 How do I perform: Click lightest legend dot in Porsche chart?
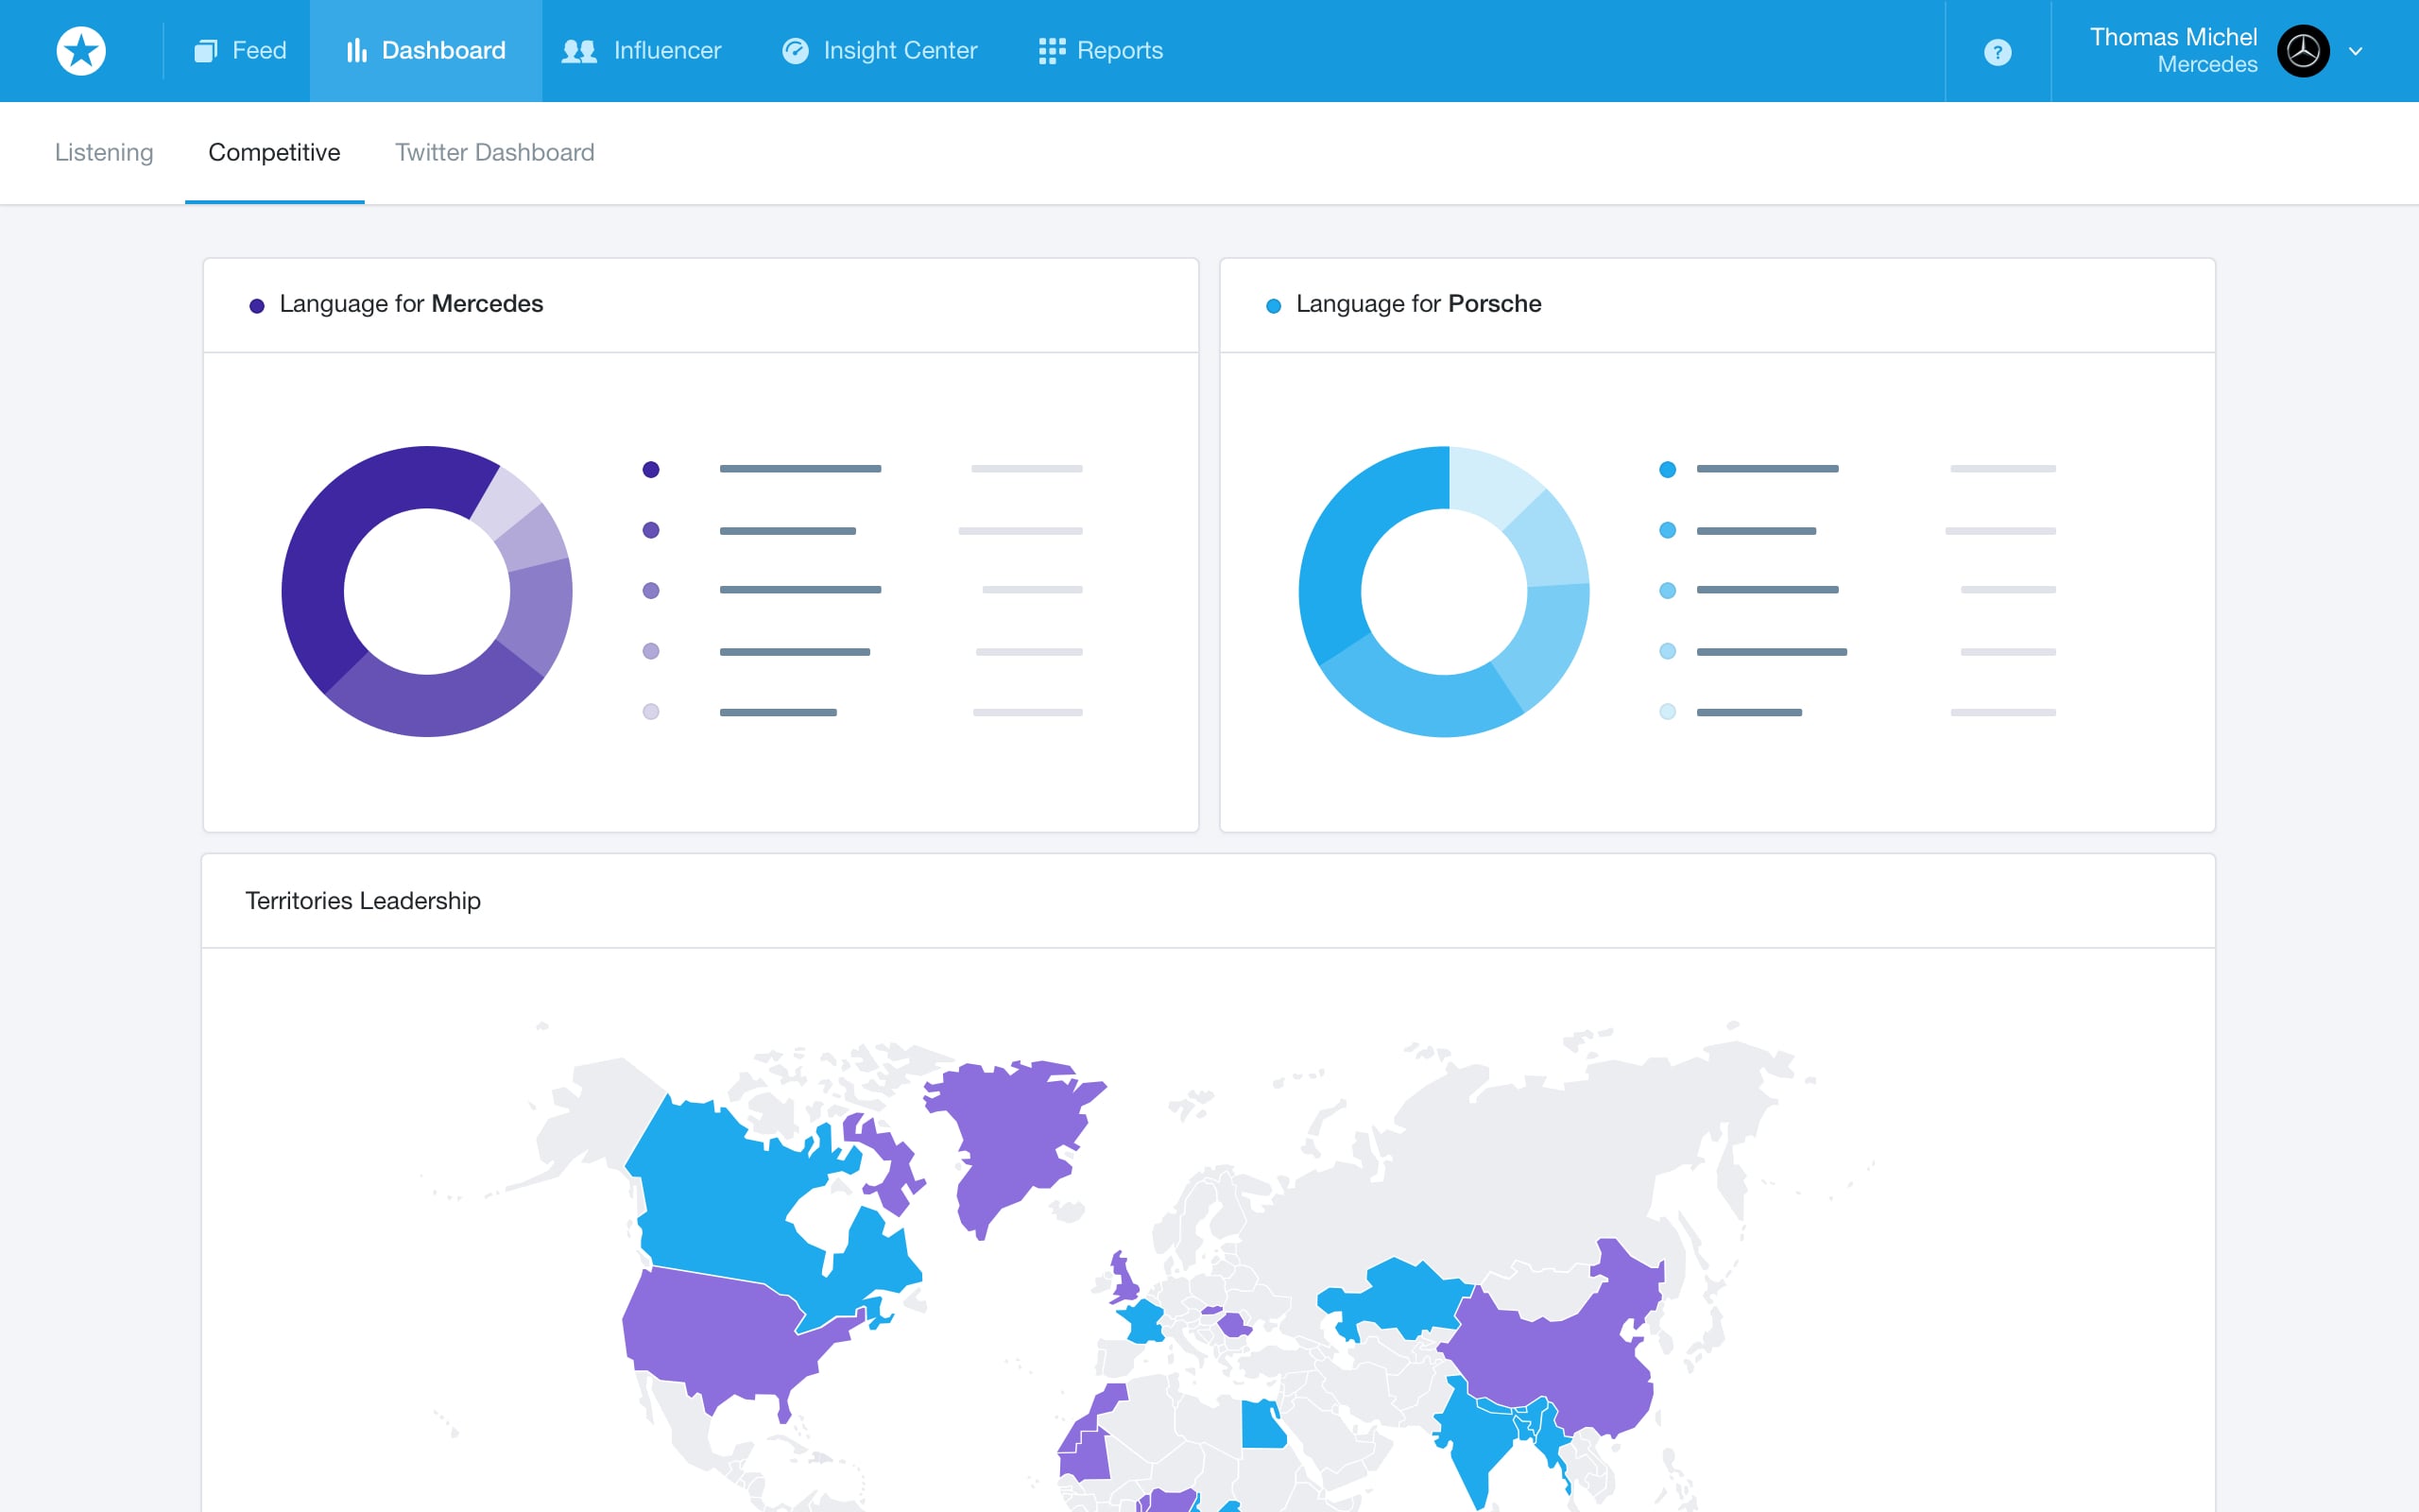(x=1667, y=712)
